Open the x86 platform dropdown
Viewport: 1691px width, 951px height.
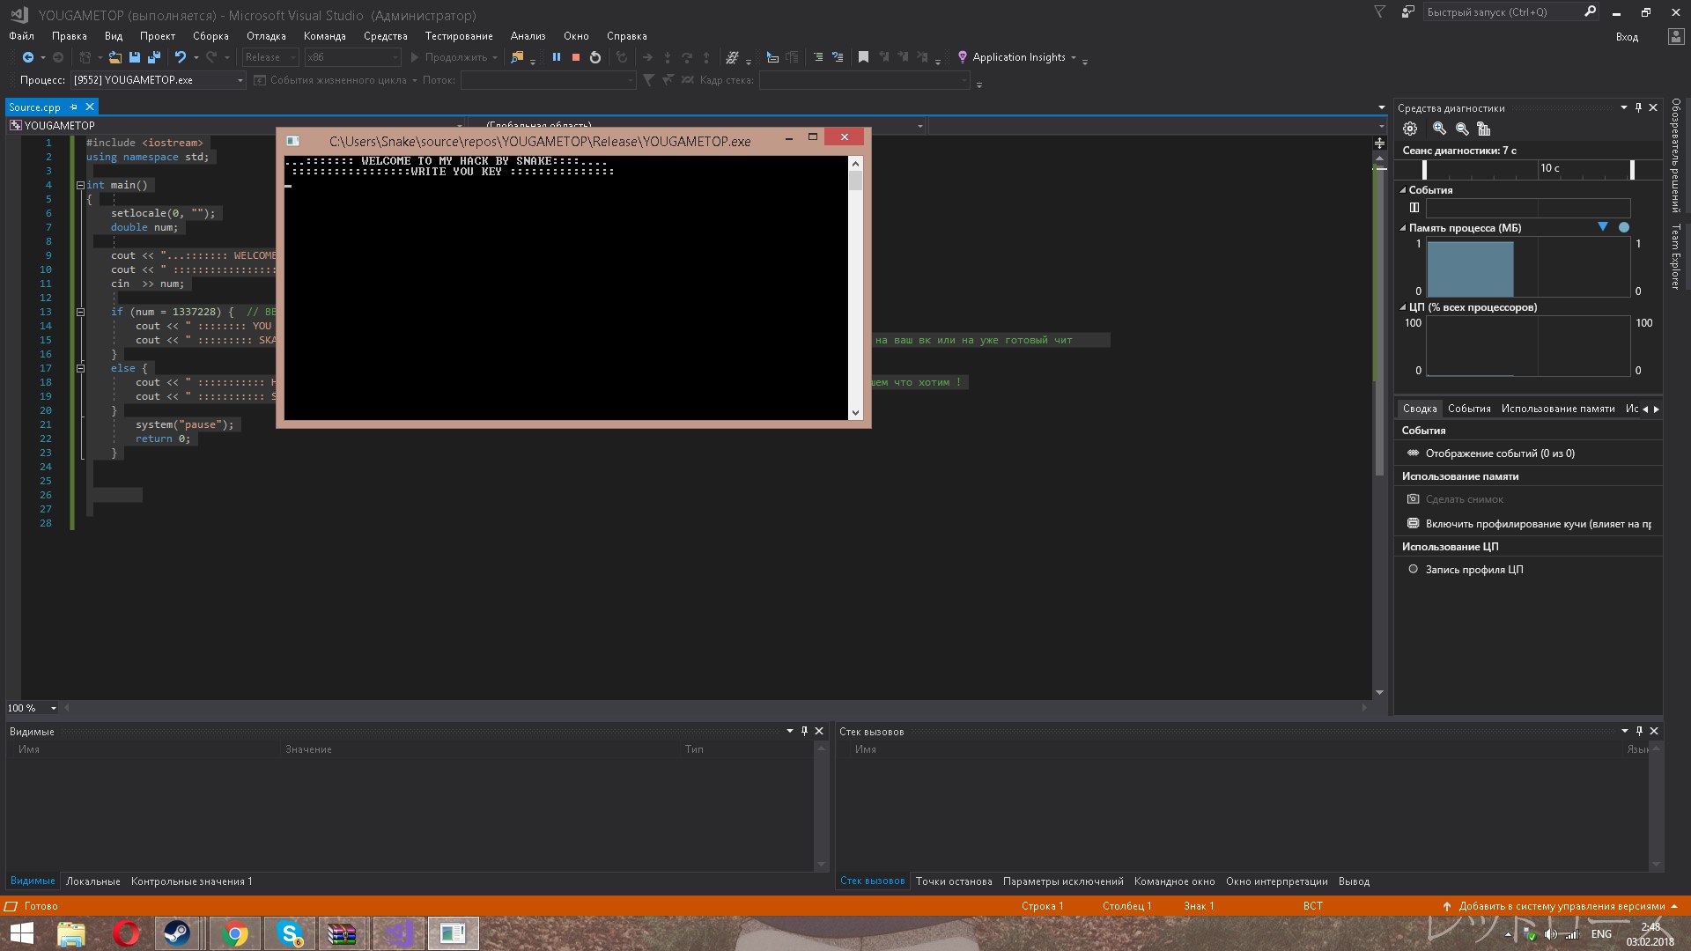click(x=352, y=57)
